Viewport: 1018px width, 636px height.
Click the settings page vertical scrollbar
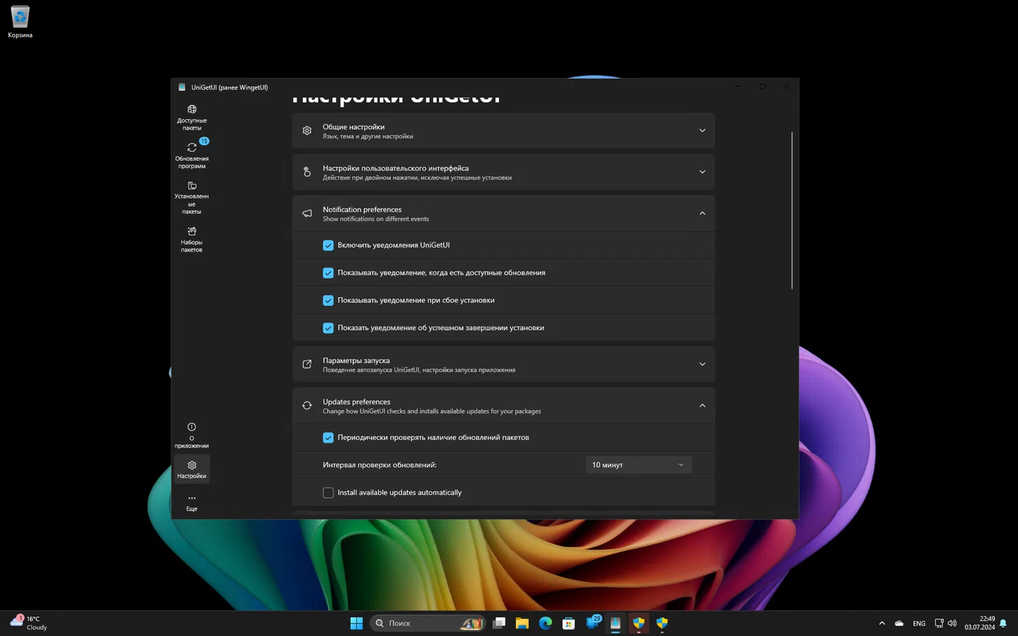(792, 210)
